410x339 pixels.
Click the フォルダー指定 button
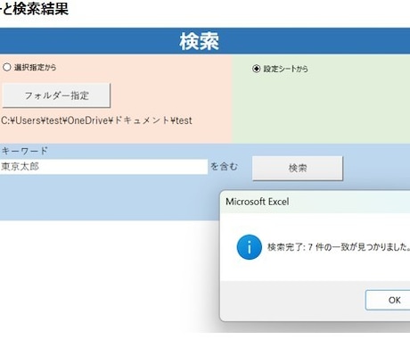pyautogui.click(x=56, y=95)
